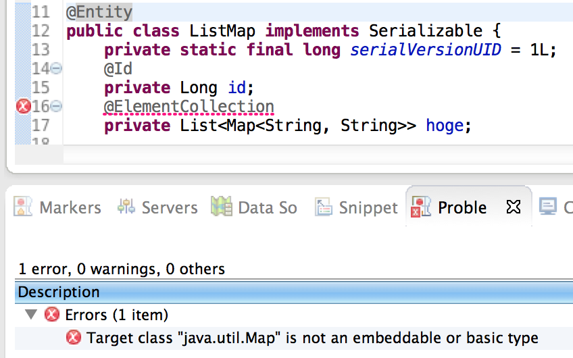This screenshot has width=573, height=358.
Task: Click the underlined @ElementCollection annotation
Action: [x=189, y=107]
